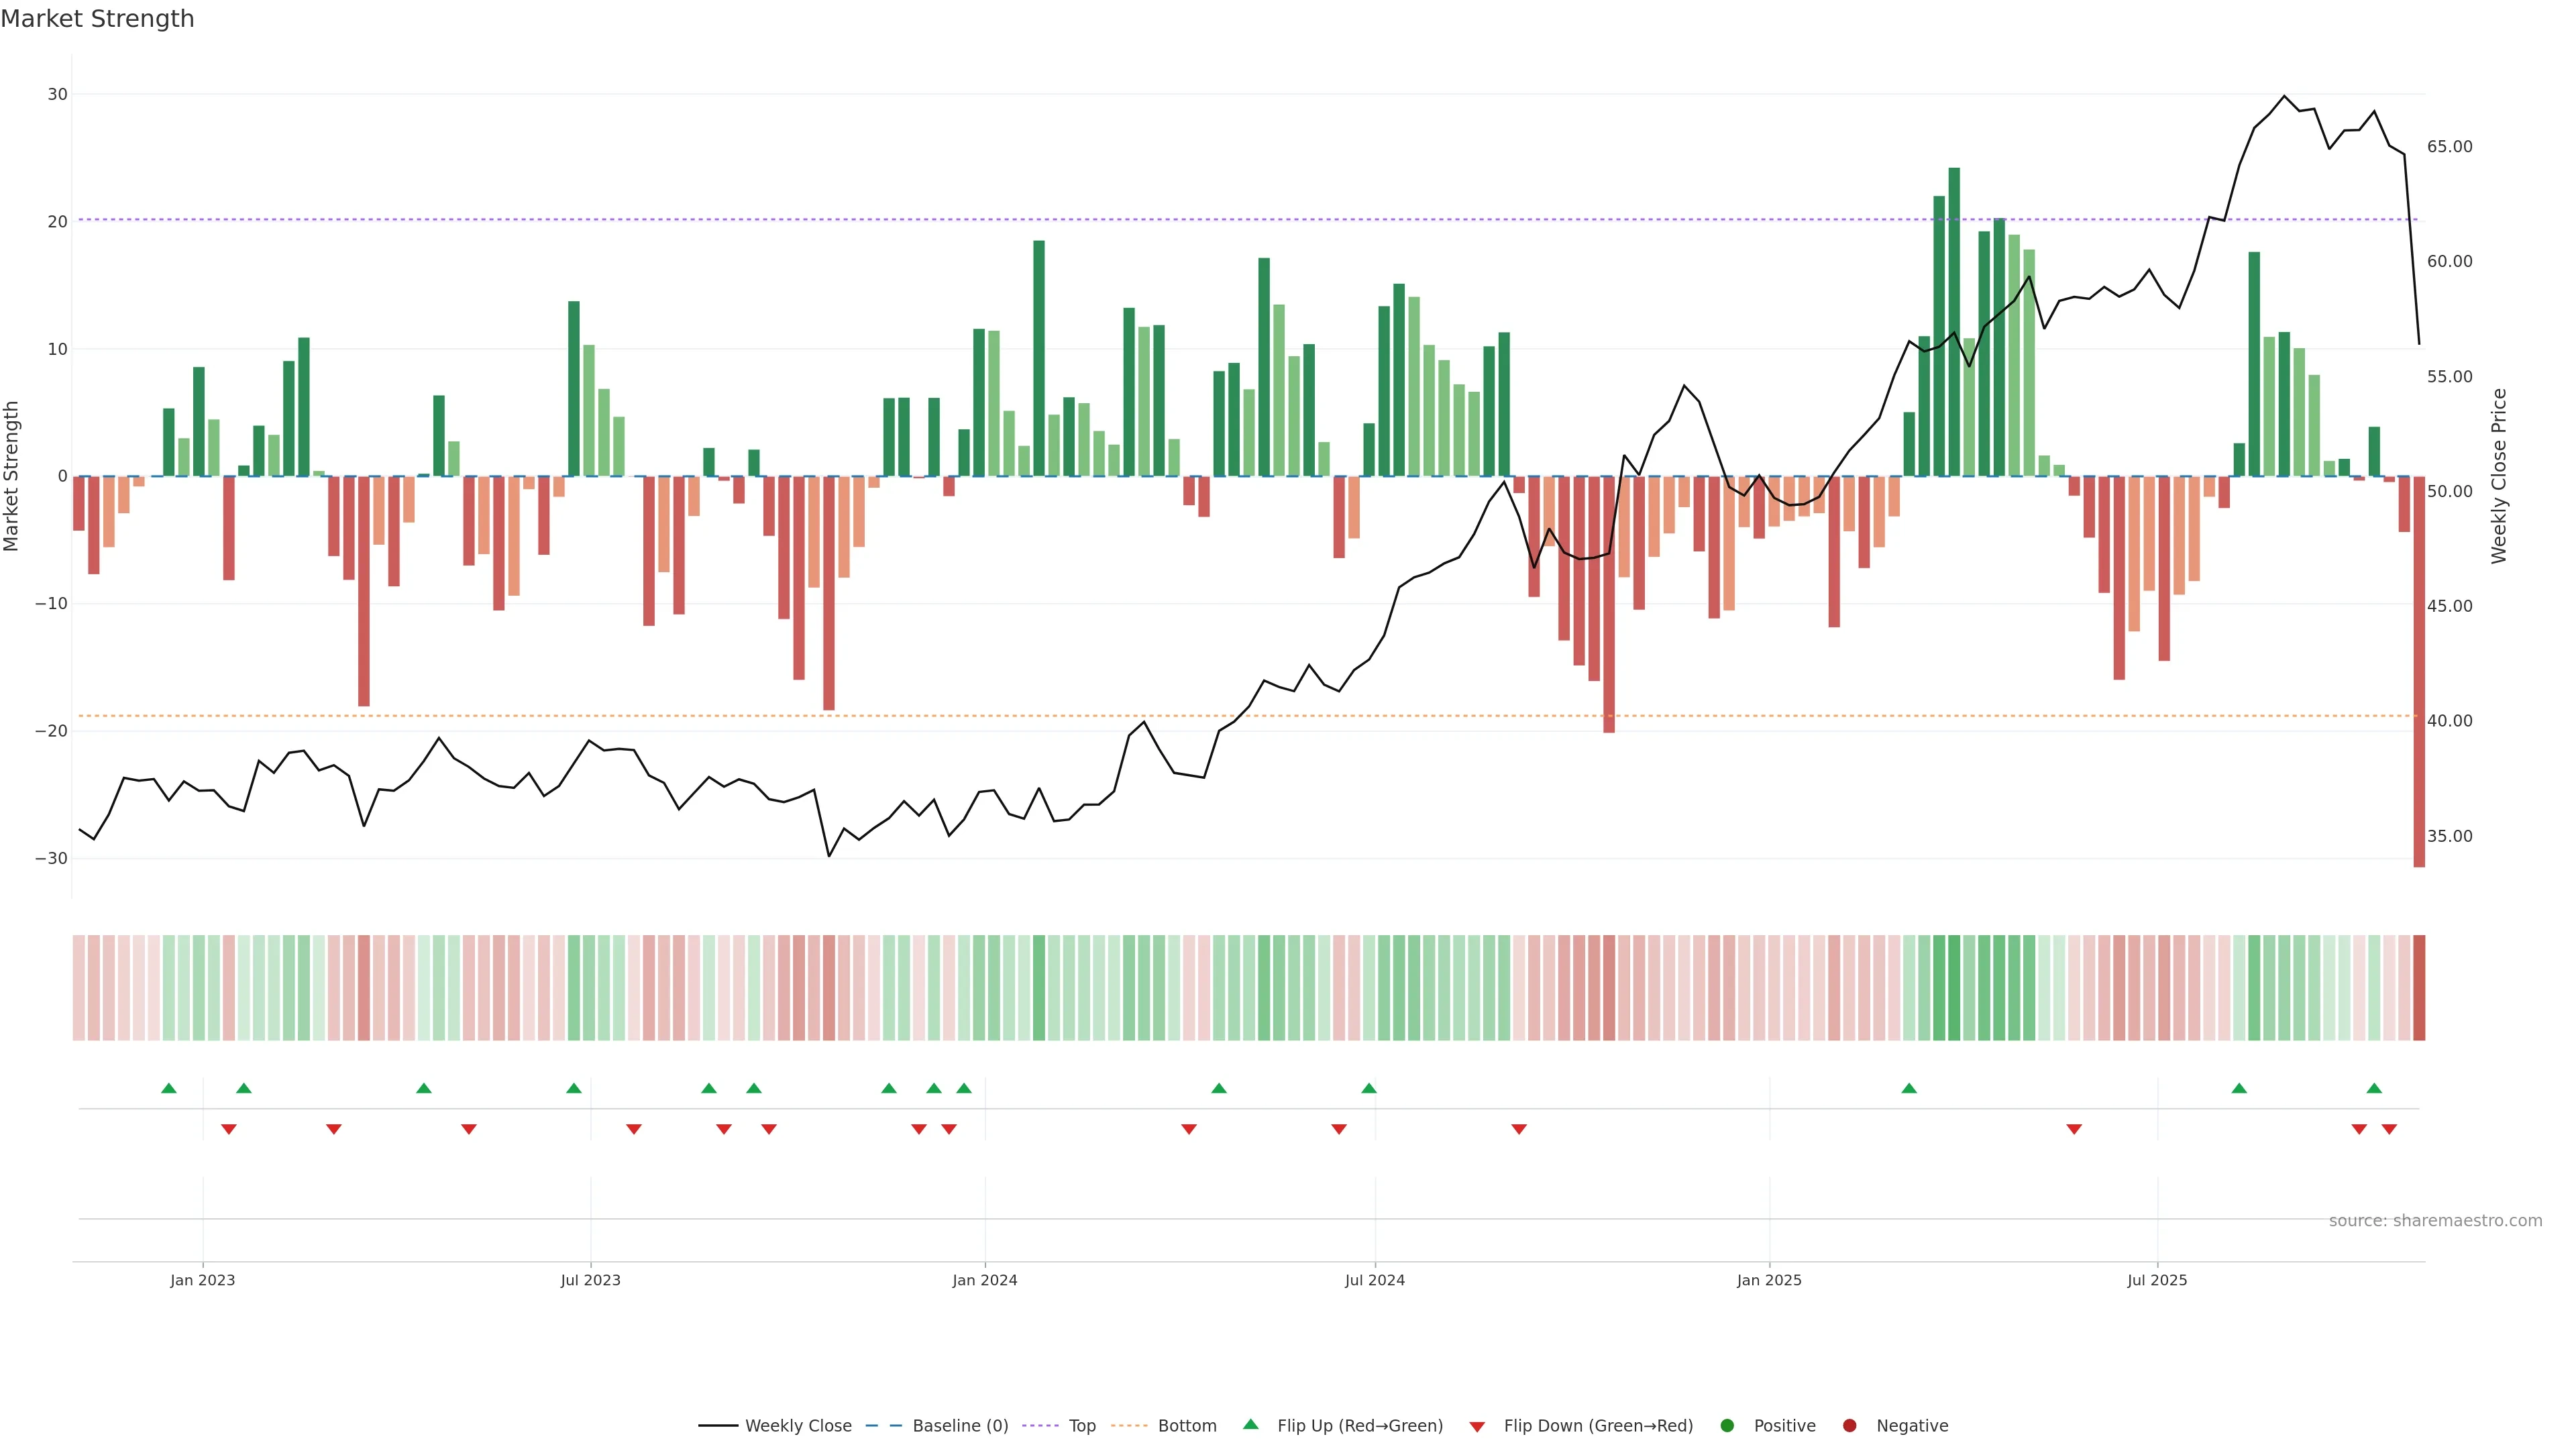The image size is (2576, 1449).
Task: Click the darkest red heatmap strip cell
Action: [x=2419, y=988]
